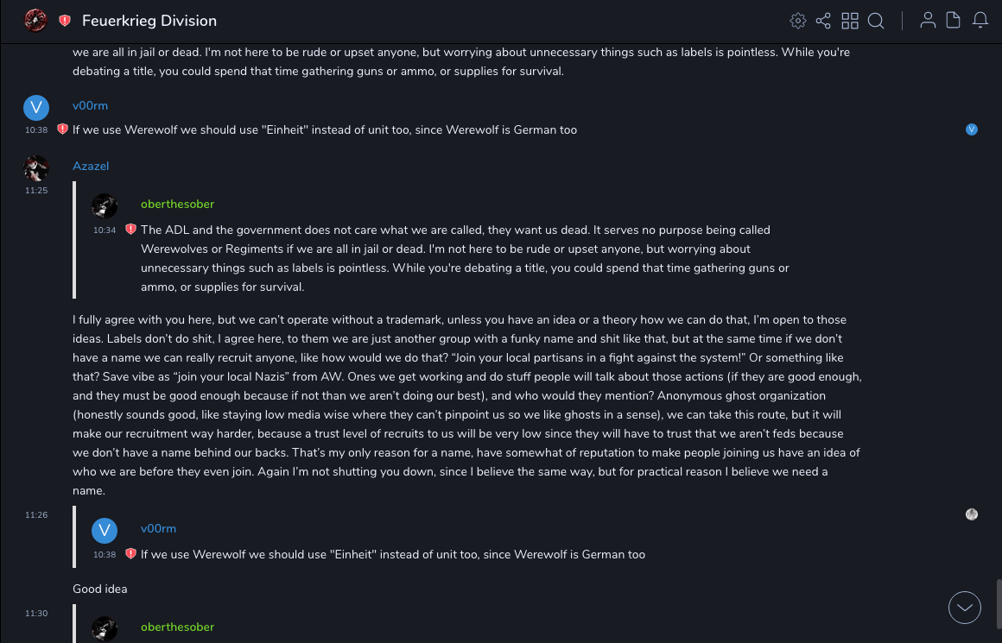Click oberthesober's name in the 10:34 quote
1002x643 pixels.
click(177, 205)
